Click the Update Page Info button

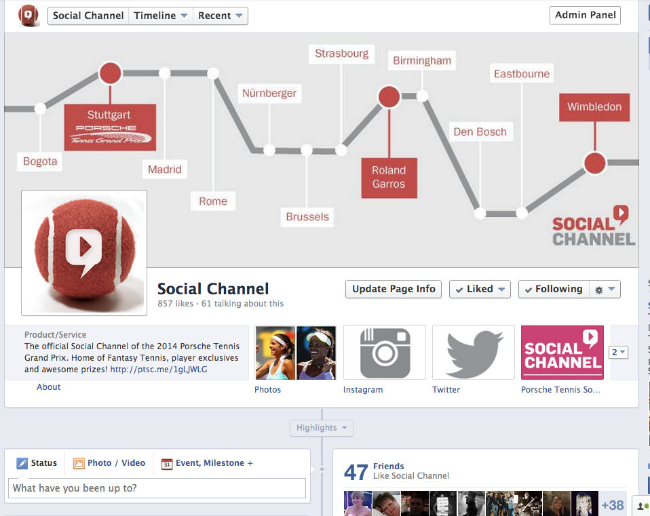[x=394, y=289]
